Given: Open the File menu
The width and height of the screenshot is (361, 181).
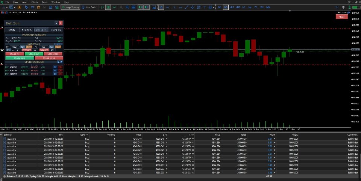Looking at the screenshot, I should pyautogui.click(x=7, y=2).
